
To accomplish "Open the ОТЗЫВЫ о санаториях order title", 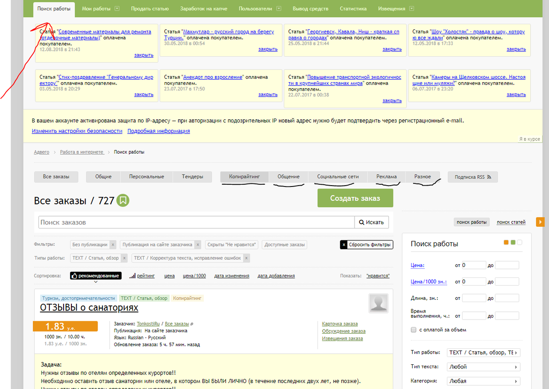I will pos(89,308).
